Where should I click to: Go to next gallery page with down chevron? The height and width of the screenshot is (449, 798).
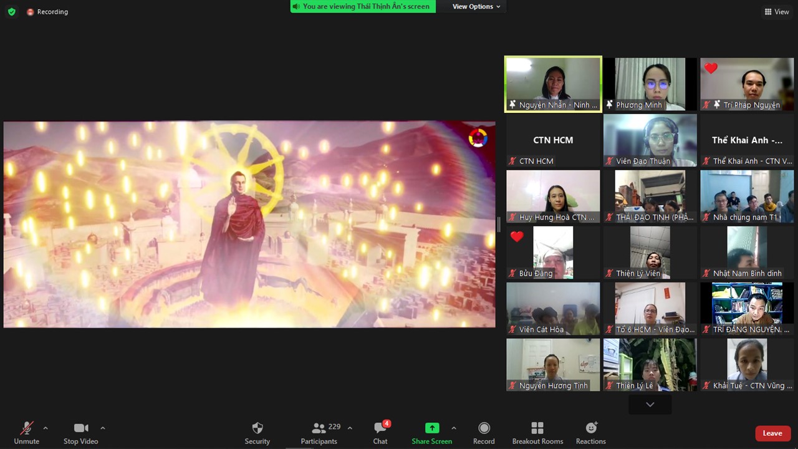click(x=650, y=405)
